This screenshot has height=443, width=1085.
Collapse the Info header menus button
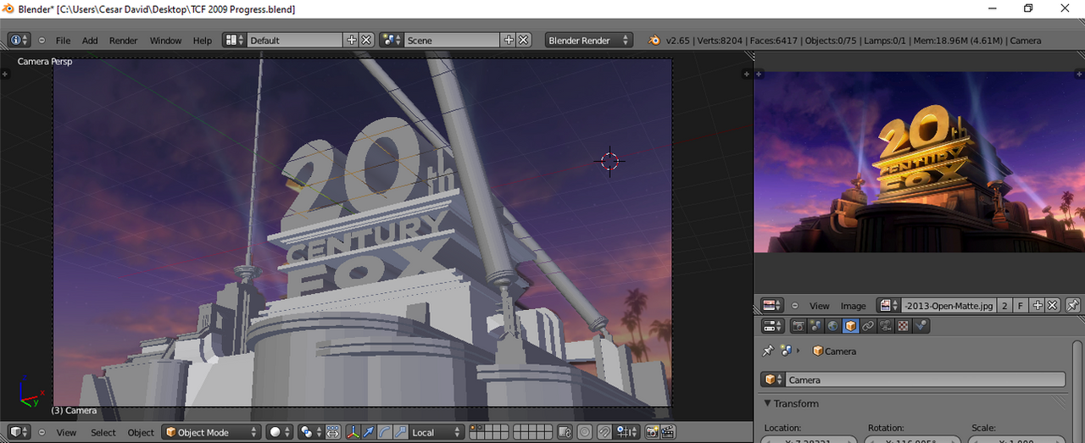(x=42, y=40)
